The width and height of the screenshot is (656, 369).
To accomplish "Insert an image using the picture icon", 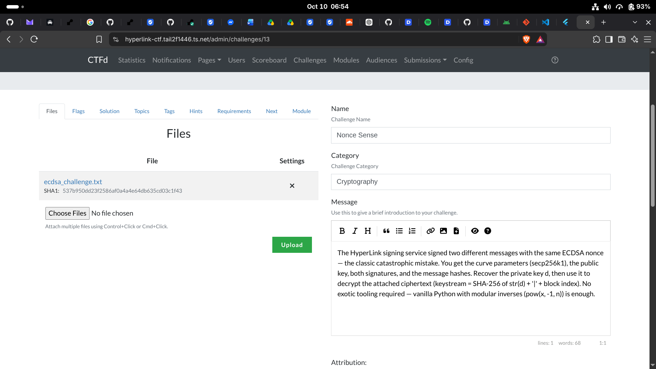I will pos(443,231).
